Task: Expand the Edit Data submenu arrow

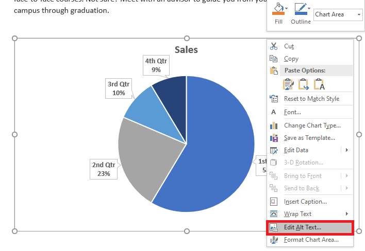Action: pyautogui.click(x=347, y=150)
